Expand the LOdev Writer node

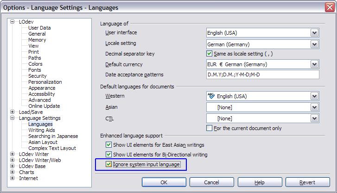[13, 154]
